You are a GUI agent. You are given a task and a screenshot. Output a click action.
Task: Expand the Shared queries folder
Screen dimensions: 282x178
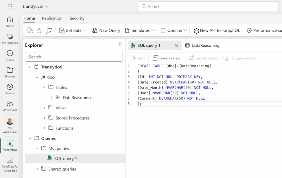pos(37,169)
